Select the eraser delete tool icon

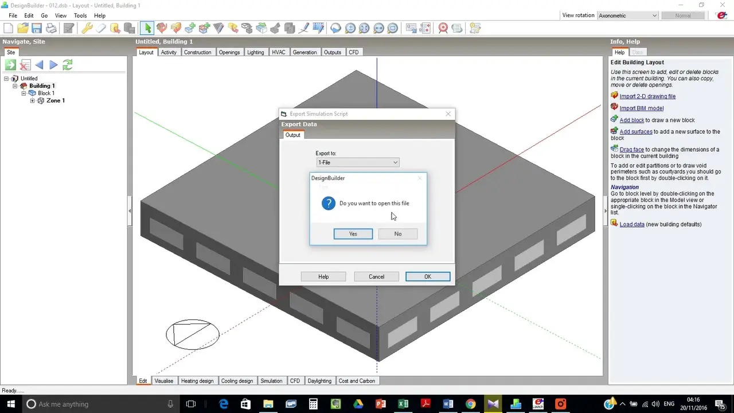point(101,28)
